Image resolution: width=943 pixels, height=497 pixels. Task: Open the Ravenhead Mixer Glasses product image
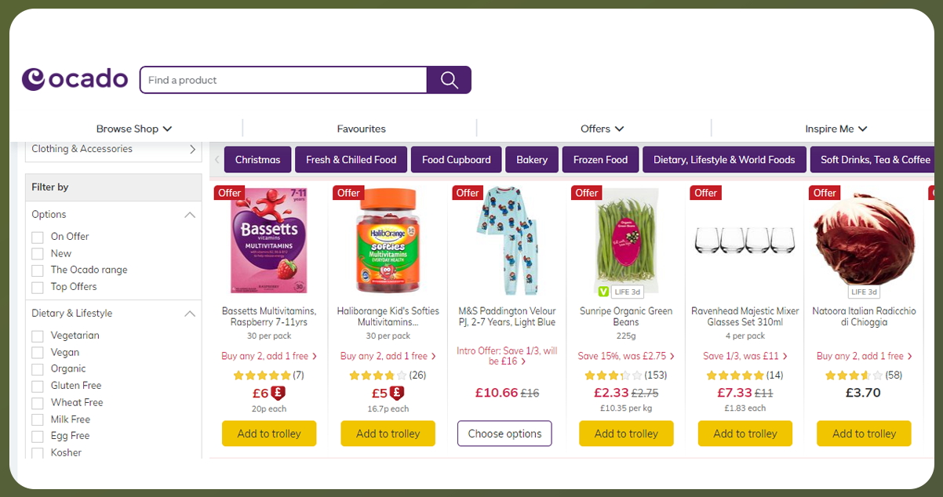[x=745, y=239]
